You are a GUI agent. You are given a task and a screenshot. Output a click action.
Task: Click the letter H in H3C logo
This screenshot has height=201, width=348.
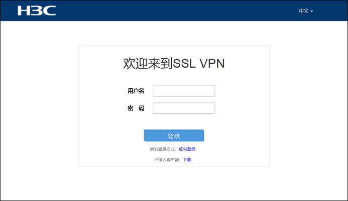click(23, 11)
